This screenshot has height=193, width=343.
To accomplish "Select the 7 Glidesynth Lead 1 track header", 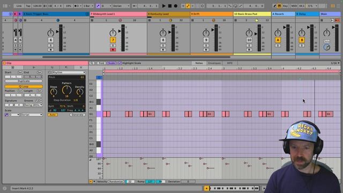I will pos(118,14).
